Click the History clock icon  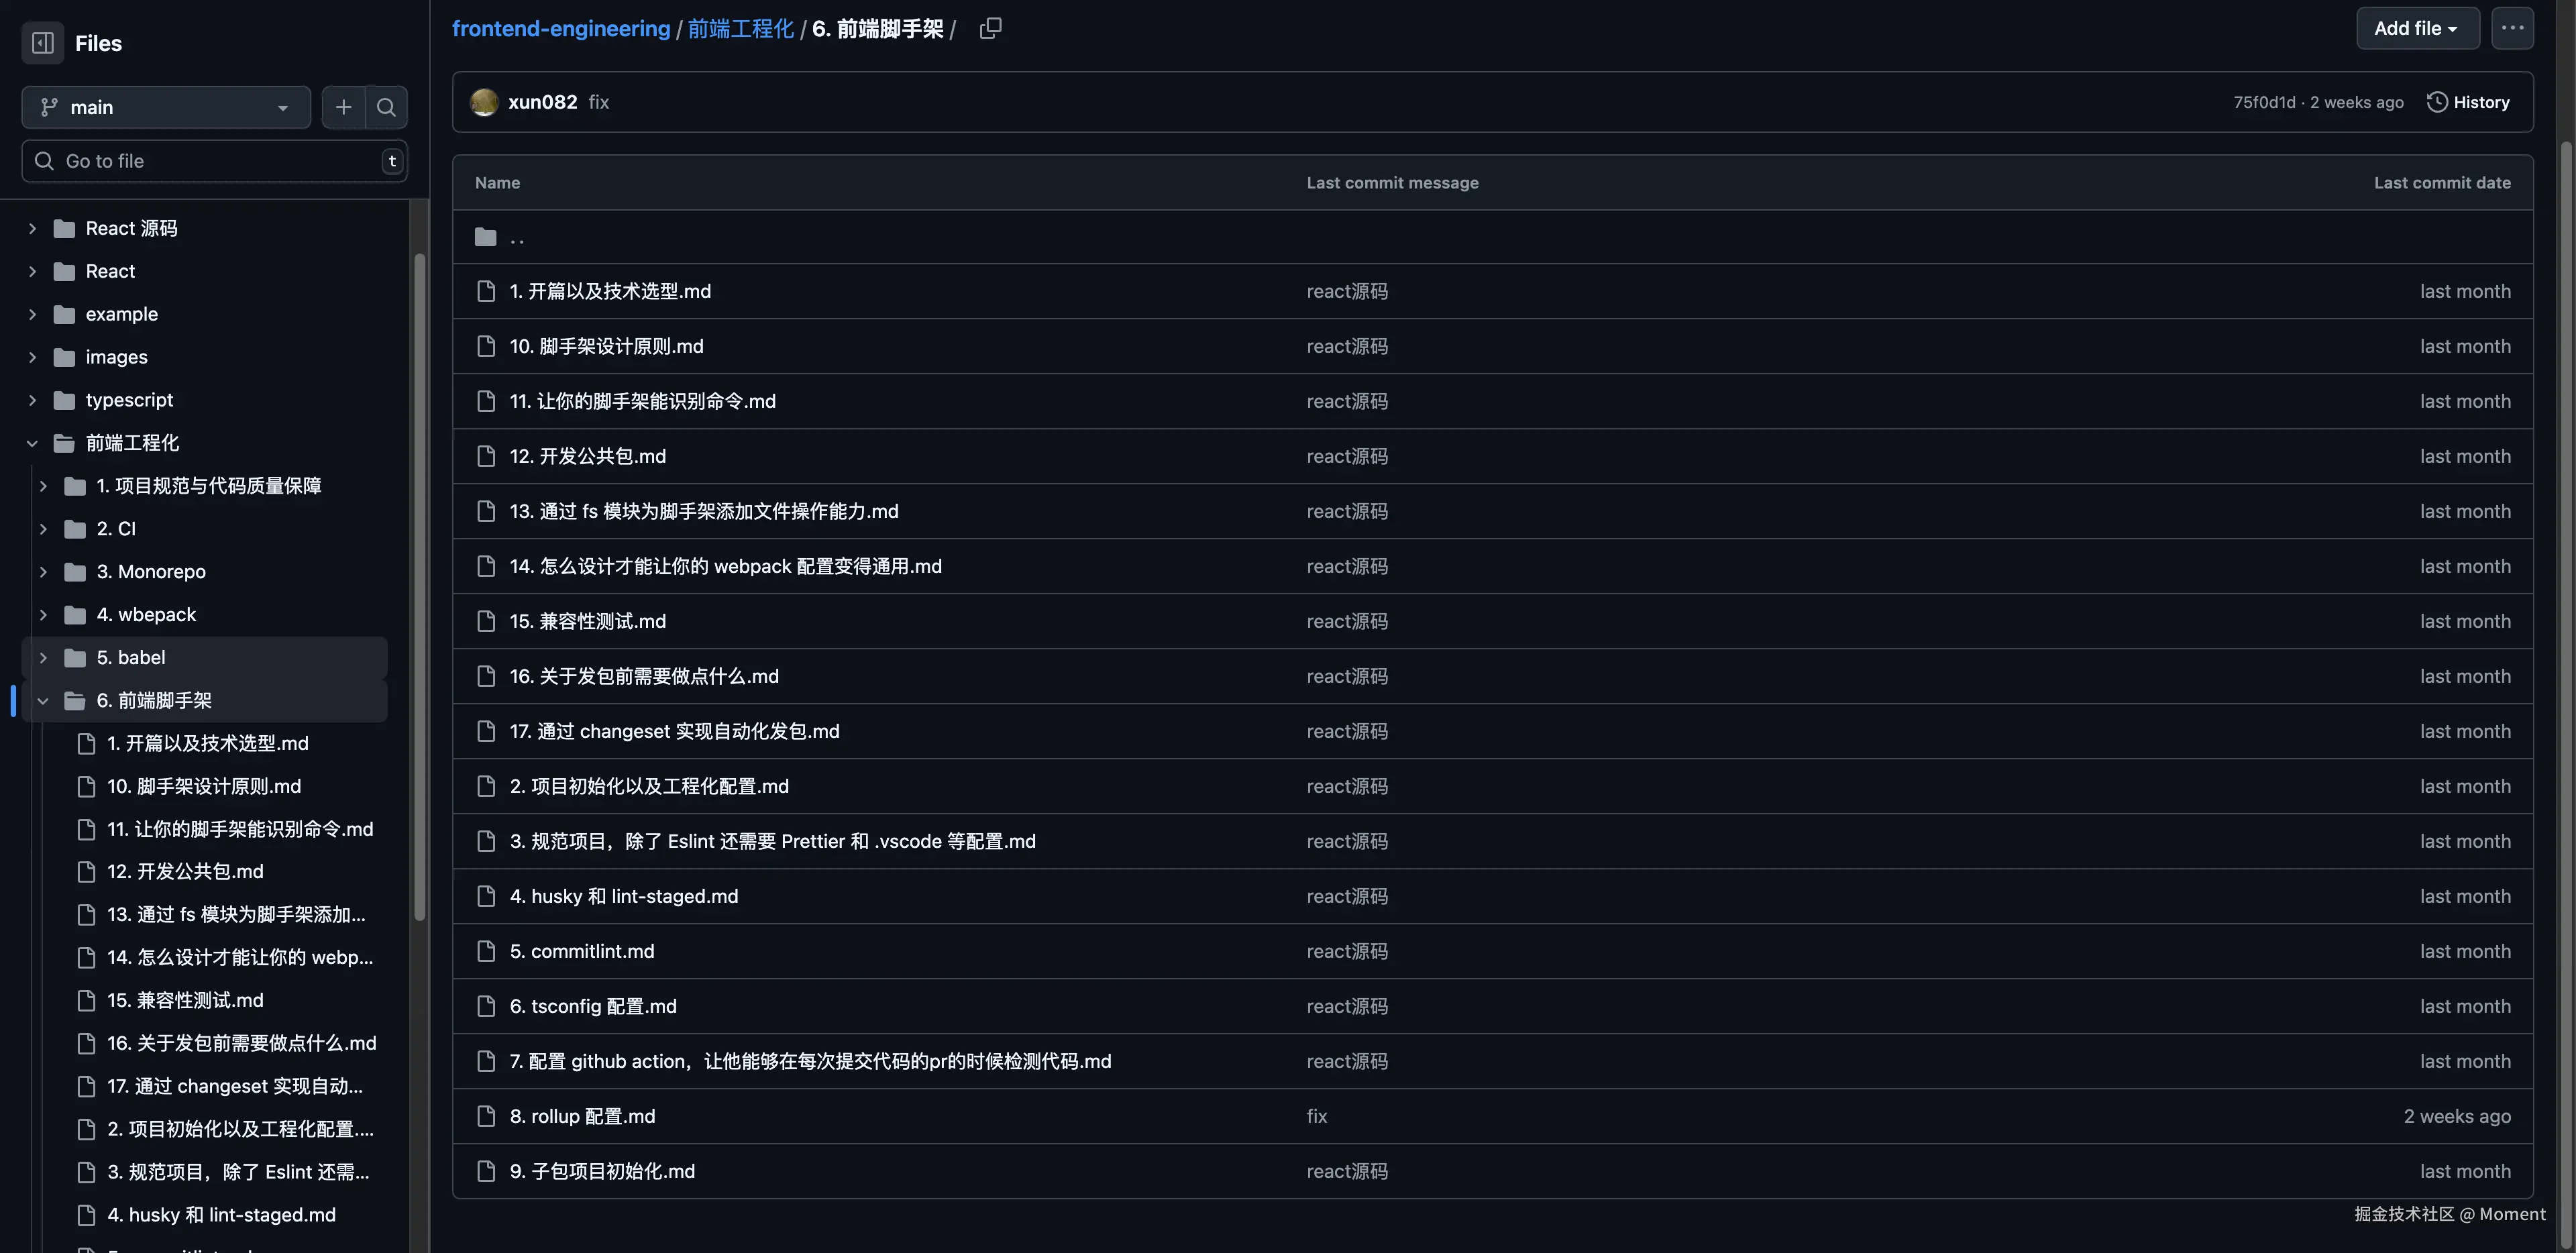(x=2437, y=102)
